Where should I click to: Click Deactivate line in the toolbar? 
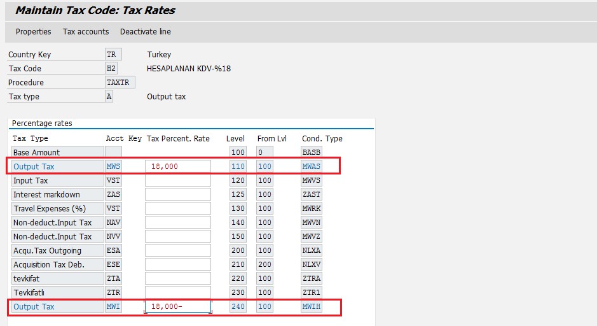[x=145, y=32]
